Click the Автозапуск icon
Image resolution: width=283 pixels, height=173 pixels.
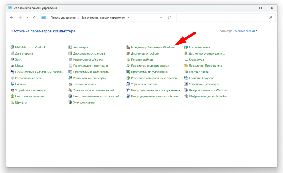pyautogui.click(x=70, y=47)
